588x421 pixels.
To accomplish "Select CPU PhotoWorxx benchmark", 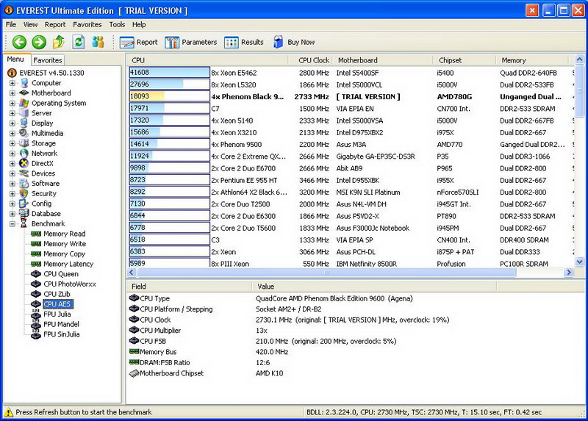I will [x=70, y=284].
